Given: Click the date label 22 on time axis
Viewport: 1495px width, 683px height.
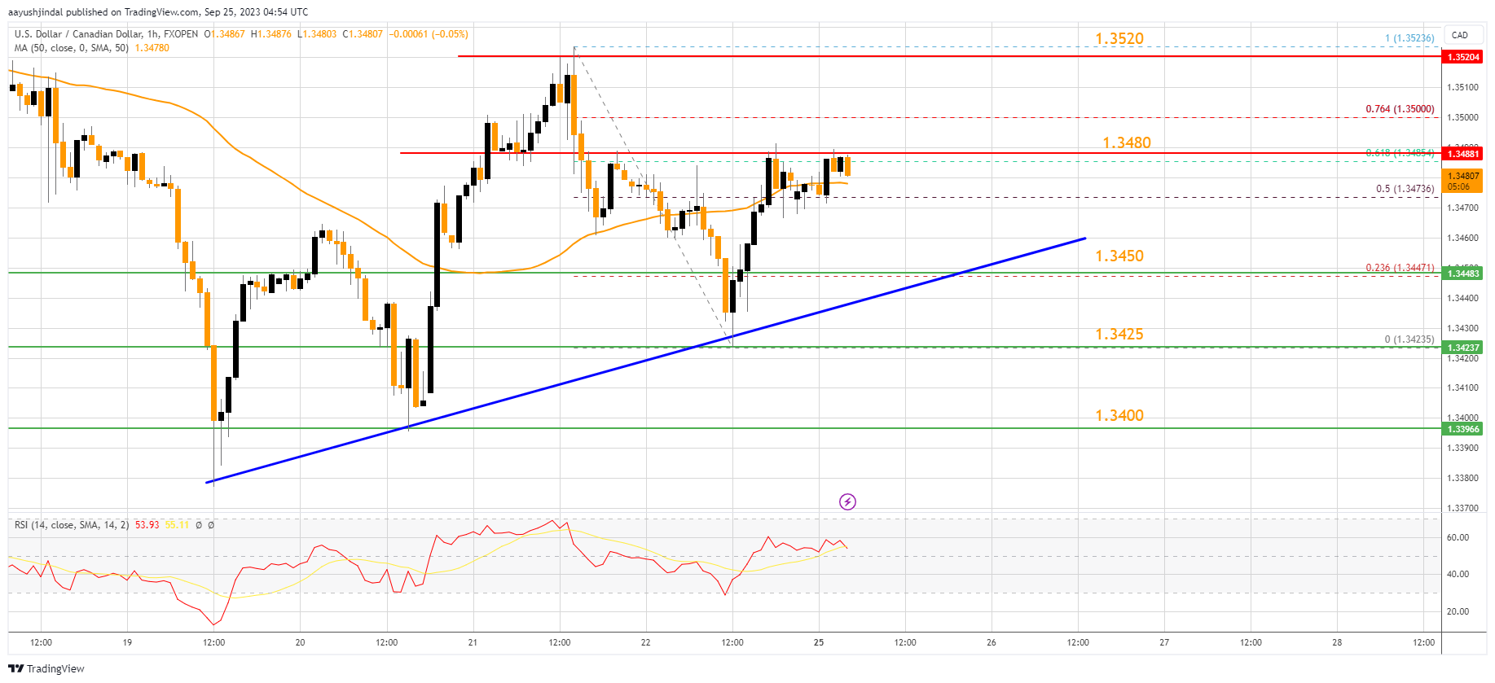Looking at the screenshot, I should coord(646,642).
